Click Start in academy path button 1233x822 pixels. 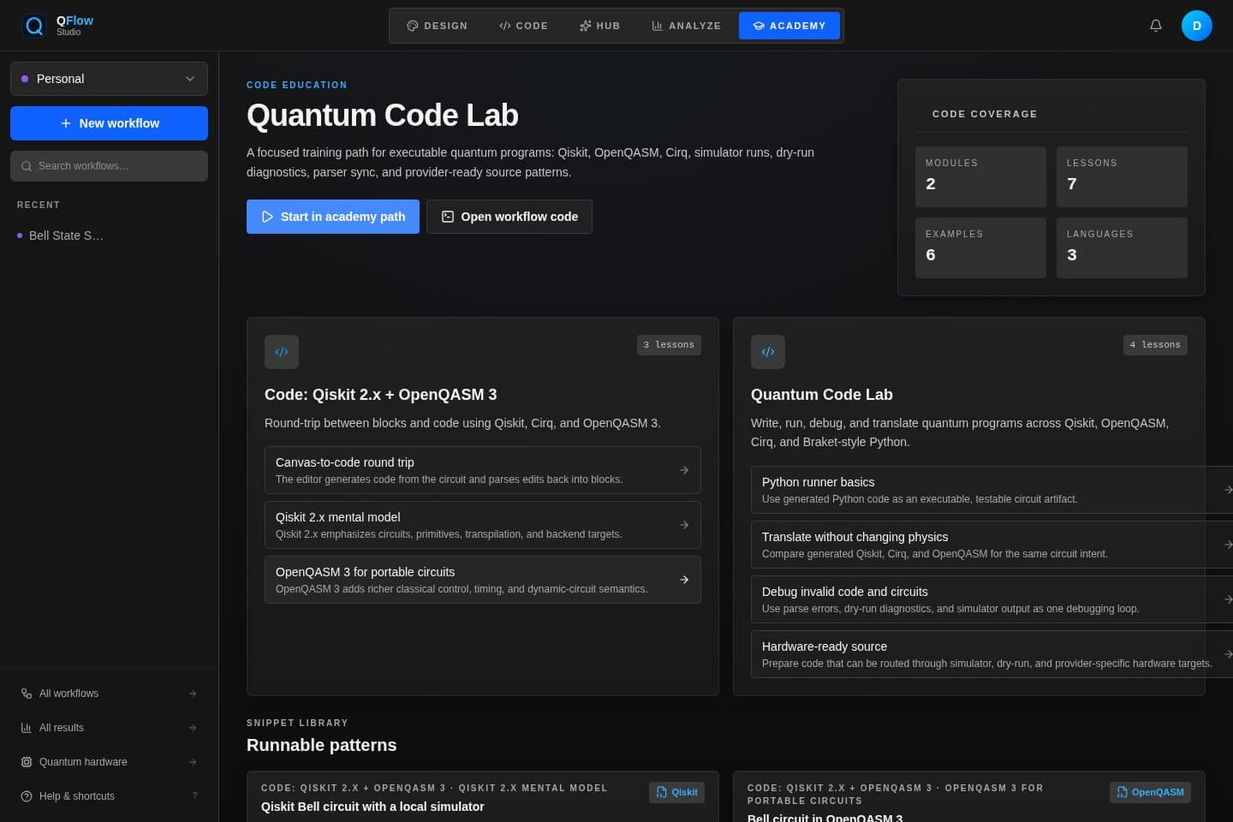pos(333,217)
